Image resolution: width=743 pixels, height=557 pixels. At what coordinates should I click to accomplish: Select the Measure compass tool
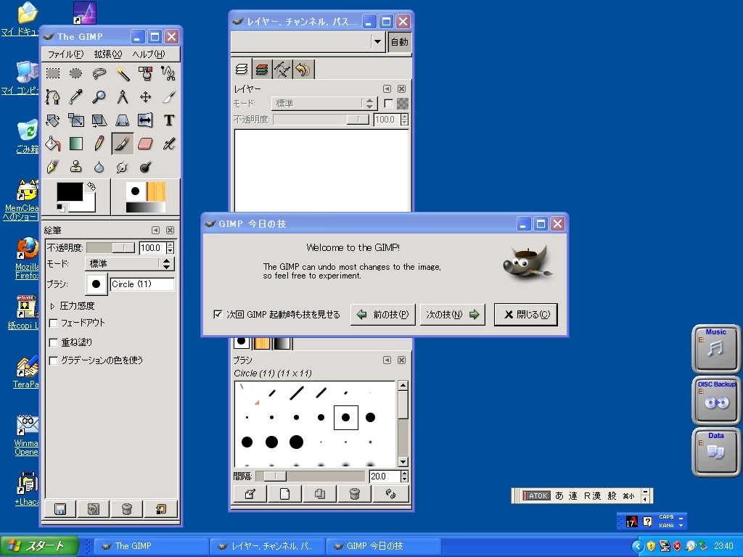(x=122, y=96)
